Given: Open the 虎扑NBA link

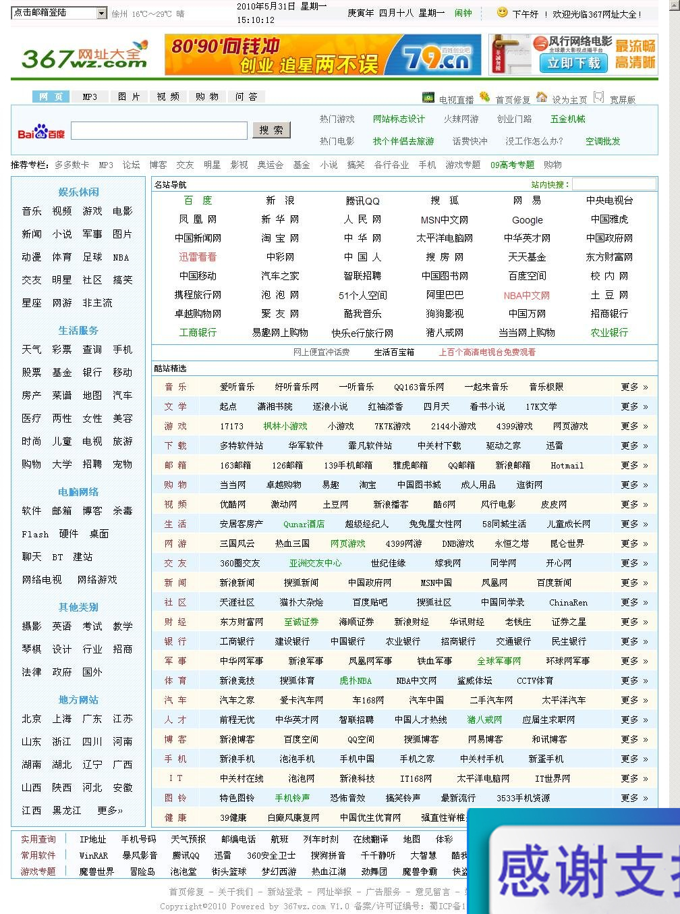Looking at the screenshot, I should [x=356, y=681].
